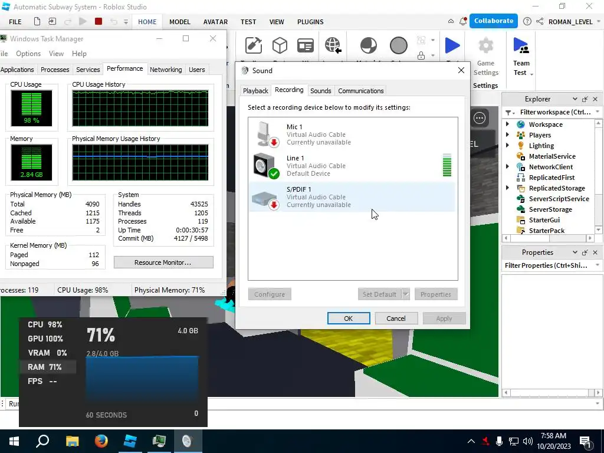The image size is (604, 453).
Task: Select StarterGui in the Explorer tree
Action: pos(543,220)
